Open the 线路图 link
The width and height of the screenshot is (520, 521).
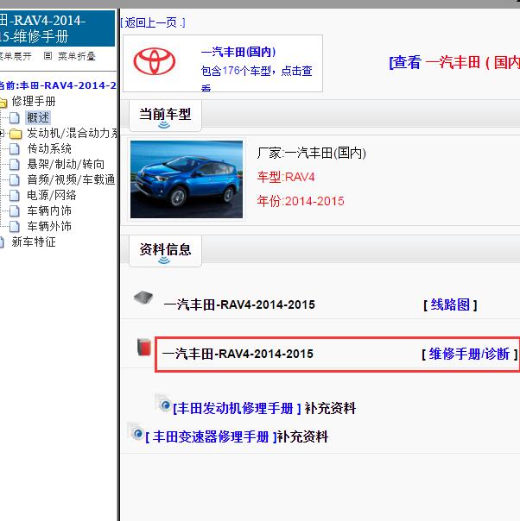coord(450,304)
